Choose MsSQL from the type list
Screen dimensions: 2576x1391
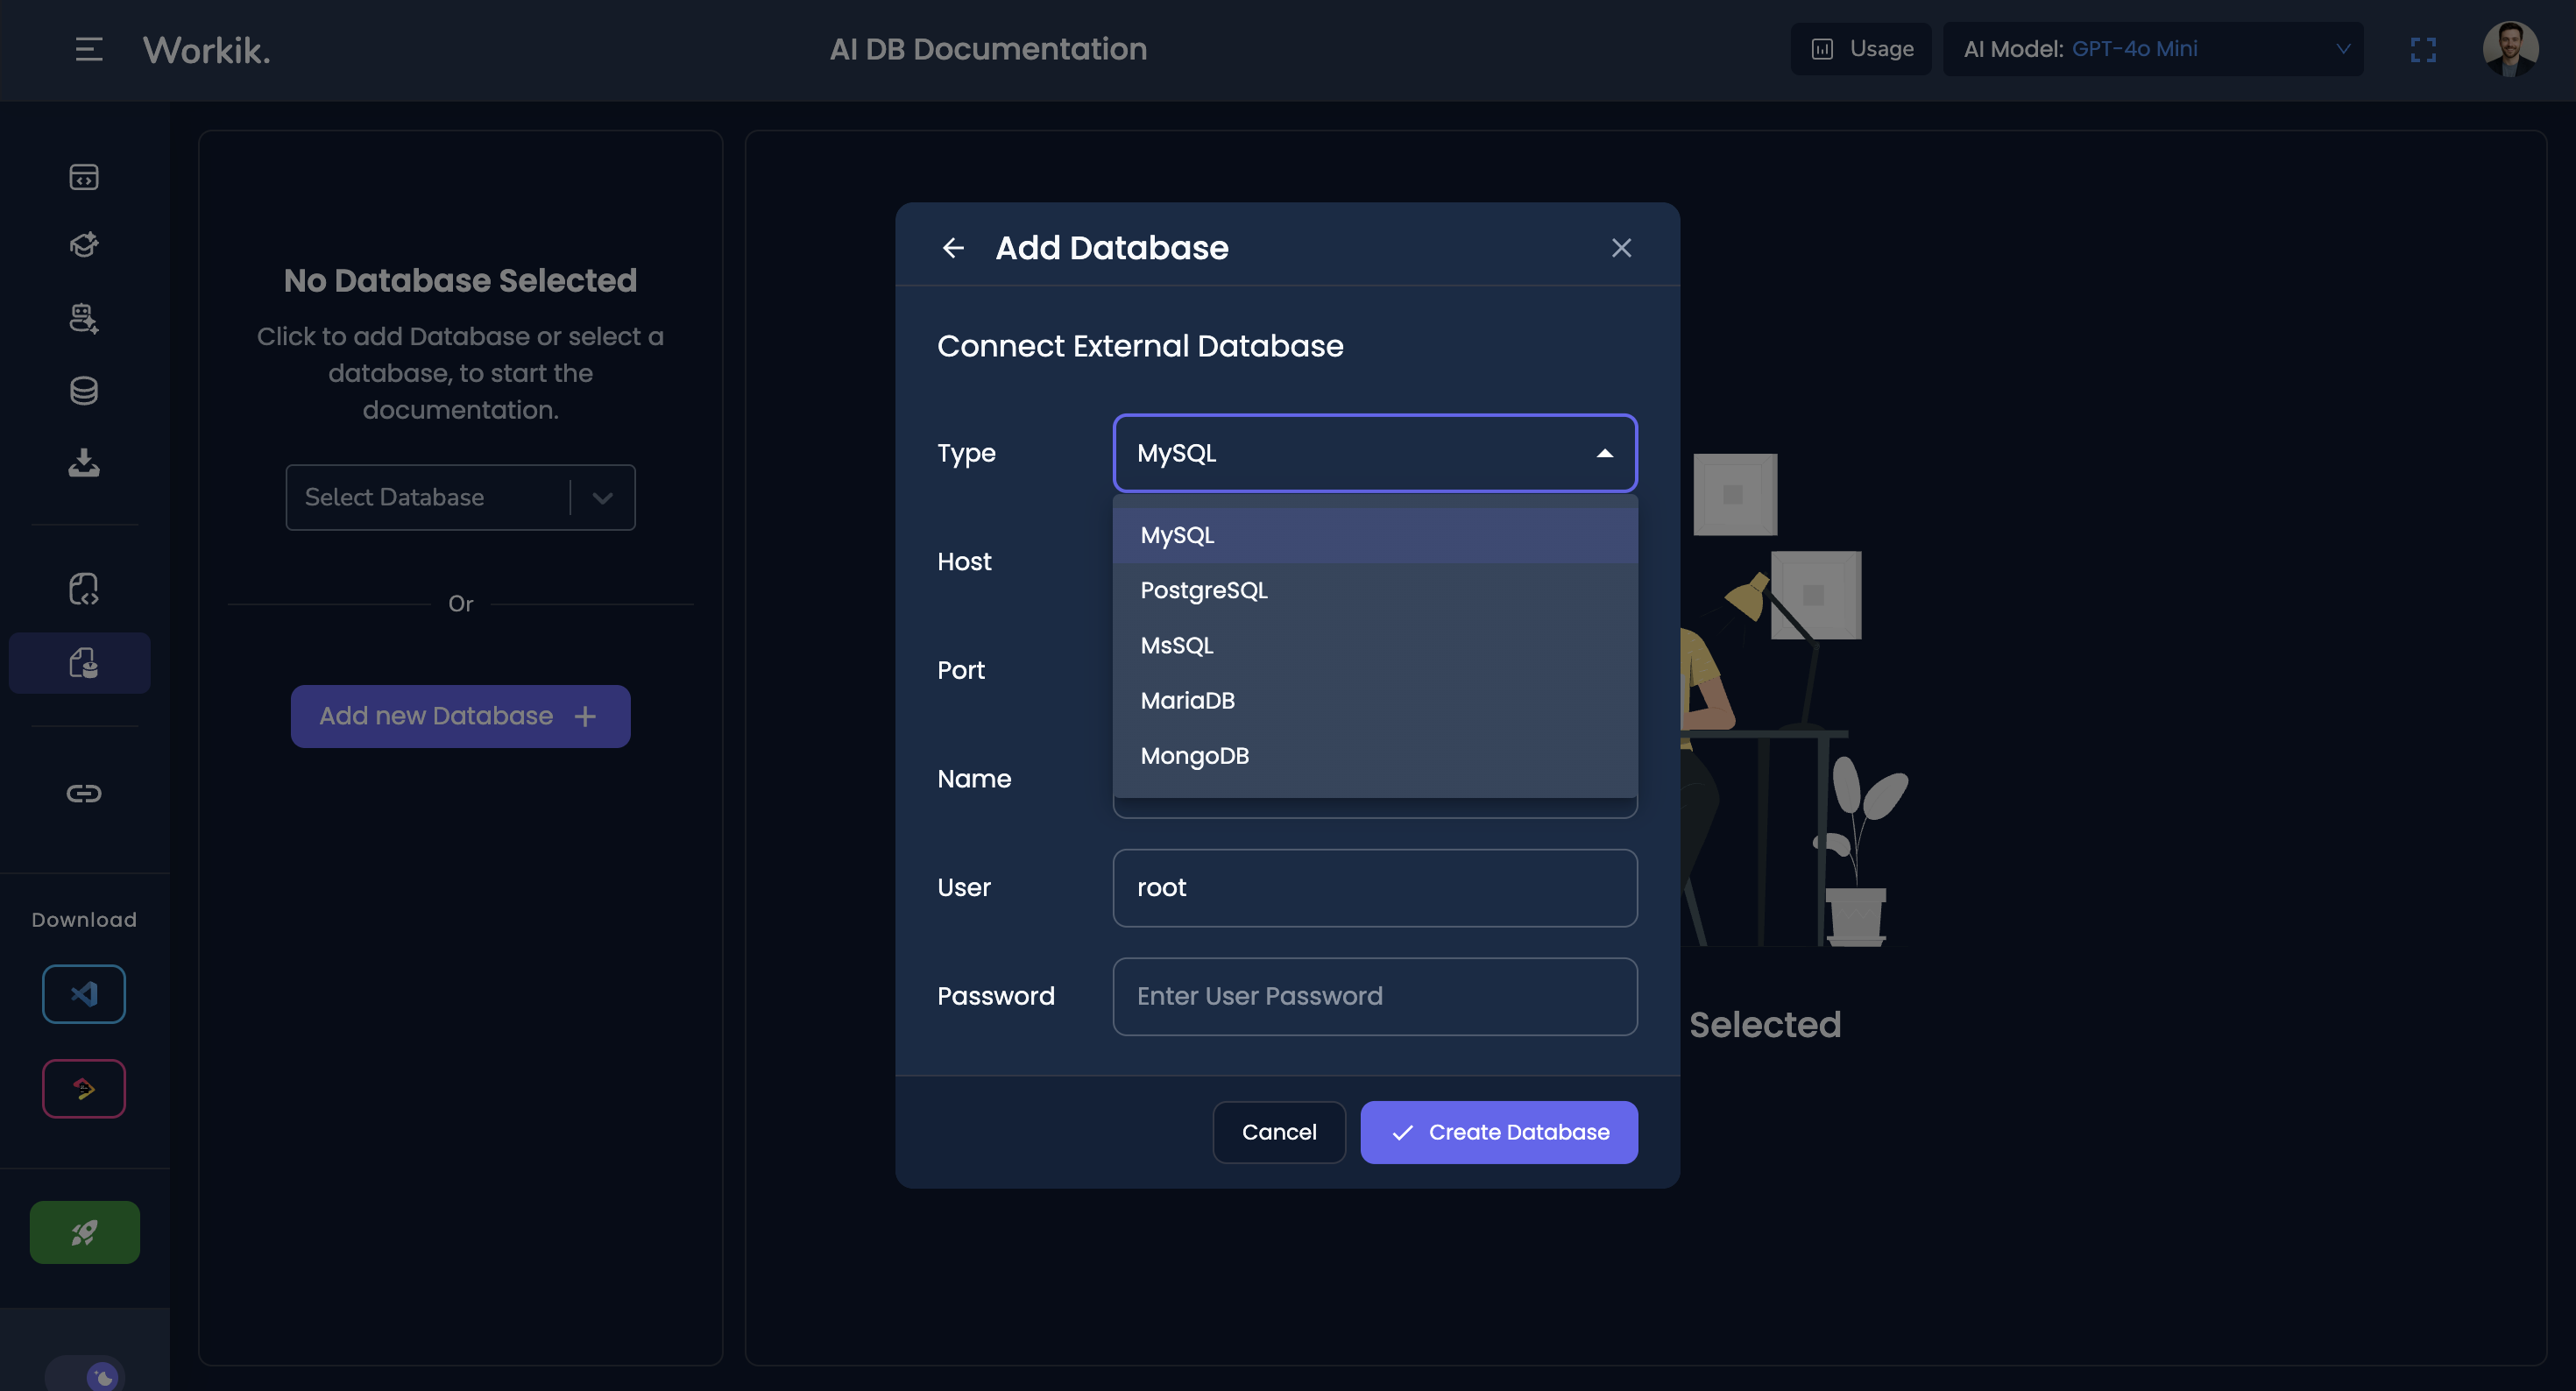click(x=1375, y=645)
